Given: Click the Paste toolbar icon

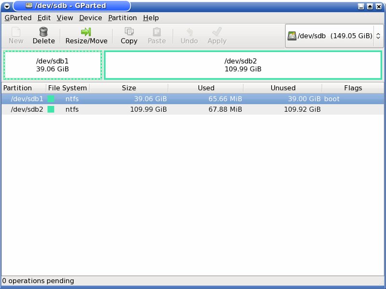Looking at the screenshot, I should [x=157, y=32].
